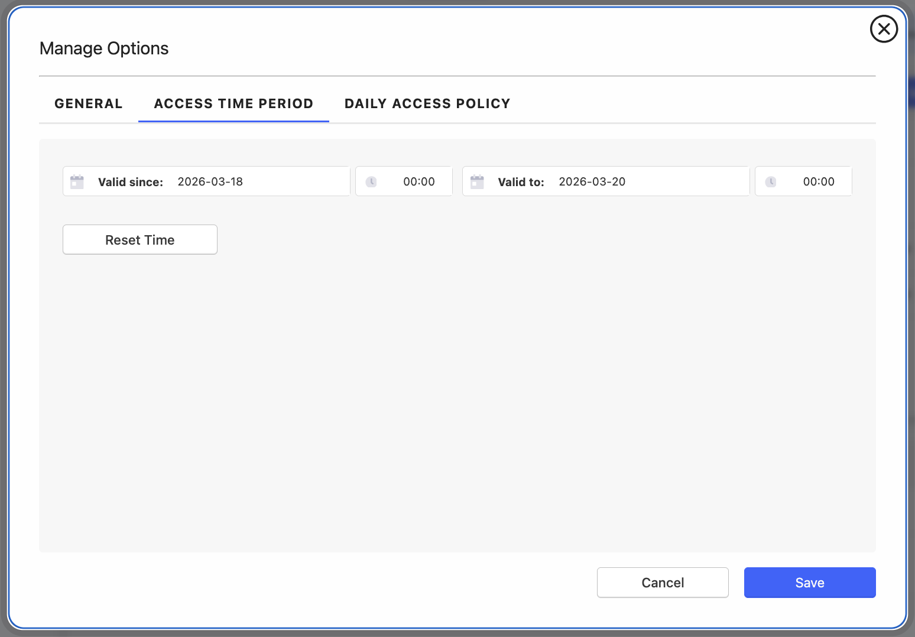
Task: Select the Access Time Period tab
Action: point(233,103)
